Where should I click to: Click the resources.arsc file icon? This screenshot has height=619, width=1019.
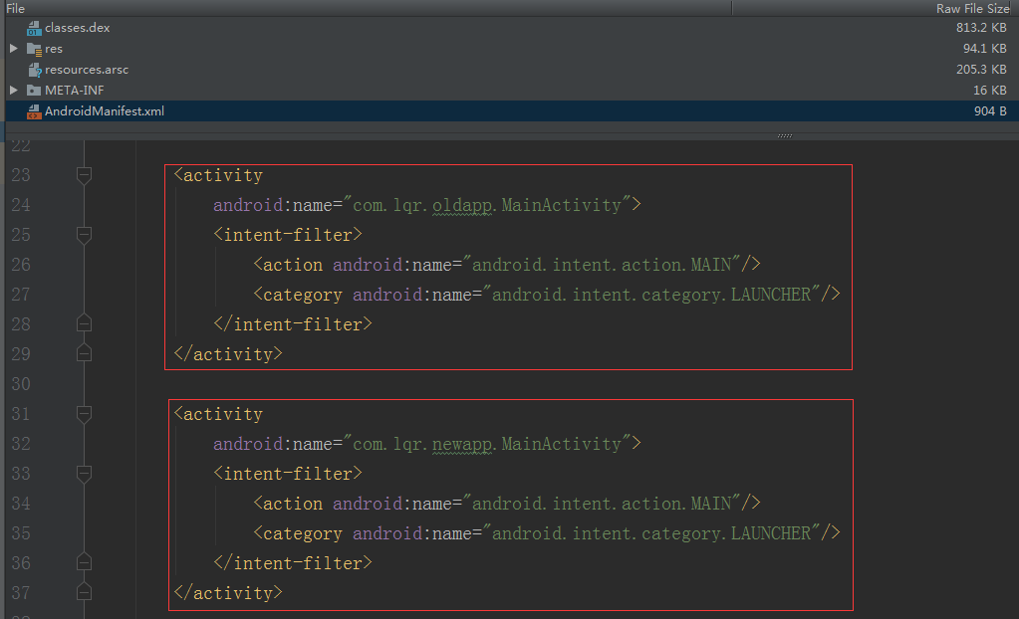coord(34,70)
